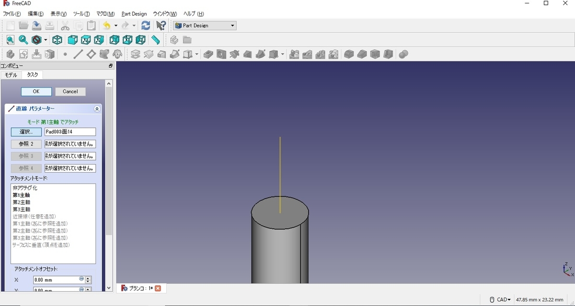The height and width of the screenshot is (306, 575).
Task: Click the Cut scissors icon
Action: pos(65,26)
